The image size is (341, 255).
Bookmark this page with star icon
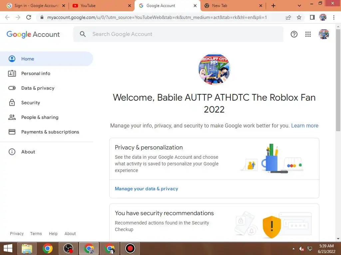tap(299, 17)
